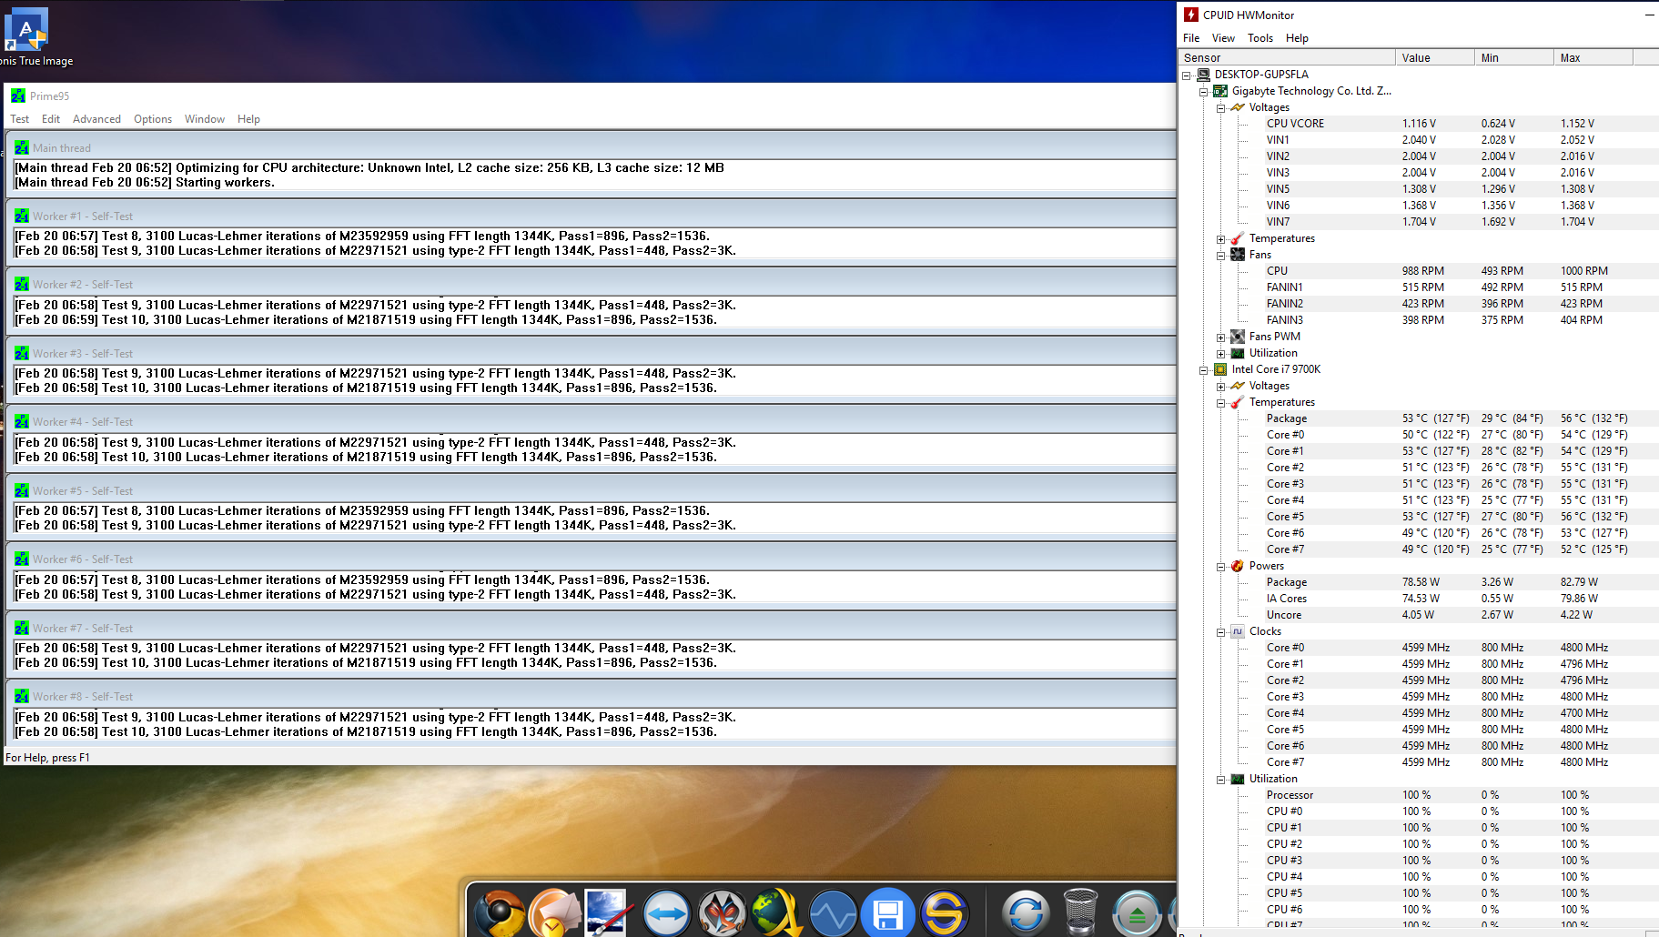This screenshot has height=937, width=1659.
Task: Click the Prime95 title bar app icon
Action: [18, 96]
